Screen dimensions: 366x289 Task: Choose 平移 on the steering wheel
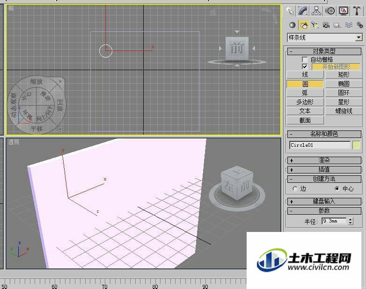tap(37, 129)
